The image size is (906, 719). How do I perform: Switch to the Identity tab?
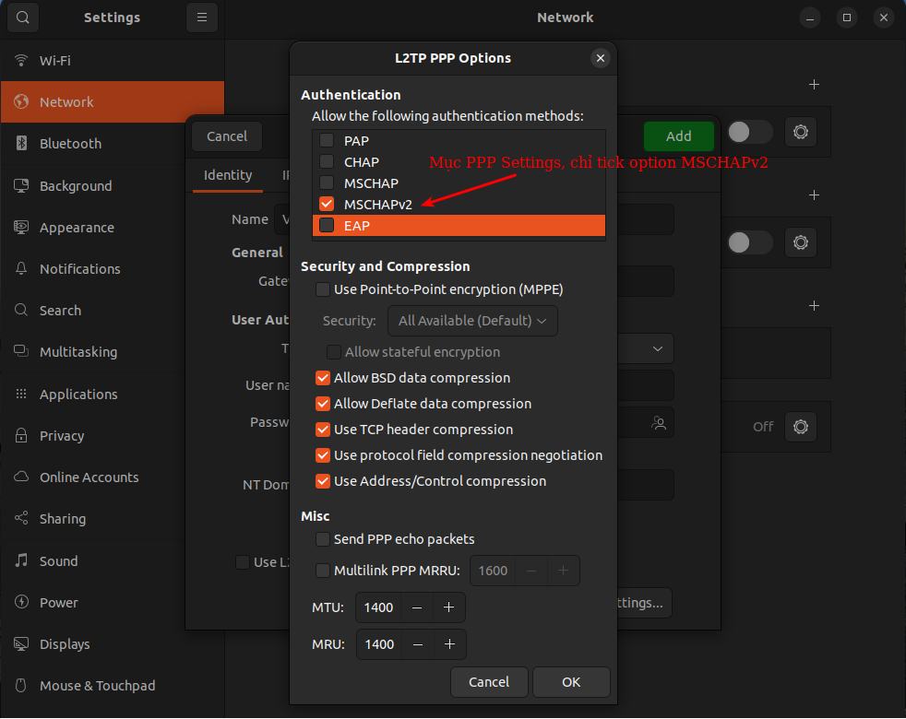[x=228, y=175]
